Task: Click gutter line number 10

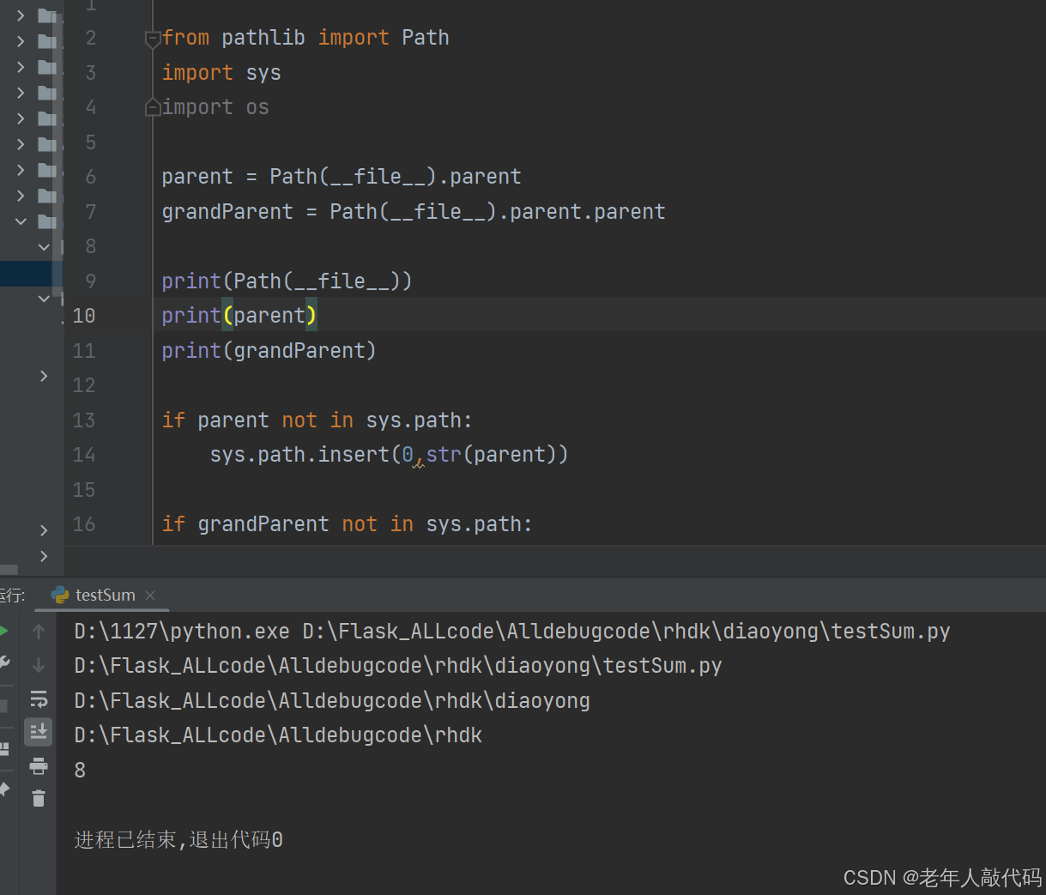Action: [84, 316]
